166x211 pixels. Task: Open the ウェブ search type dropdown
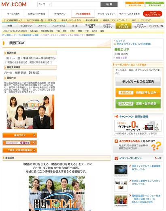pyautogui.click(x=45, y=4)
